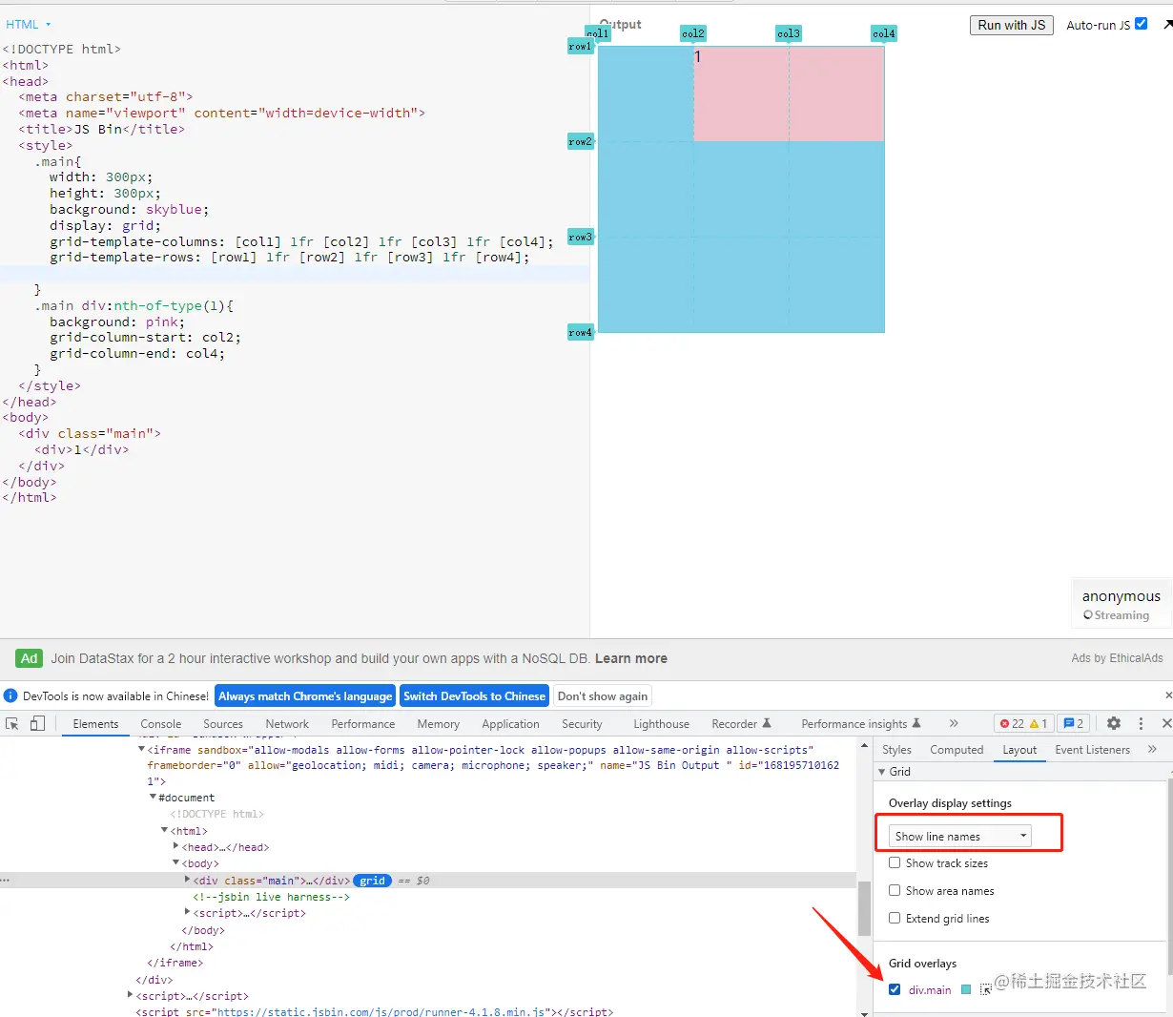
Task: Click Don't show again button
Action: coord(603,696)
